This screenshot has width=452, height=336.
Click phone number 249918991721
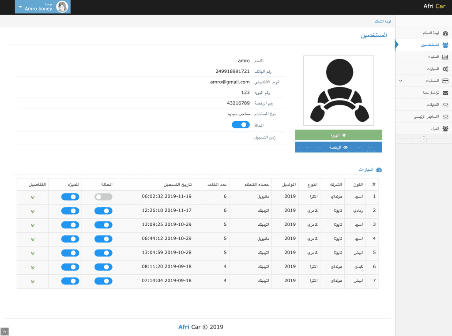232,71
